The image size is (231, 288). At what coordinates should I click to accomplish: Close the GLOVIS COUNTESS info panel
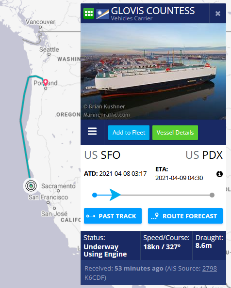(x=218, y=14)
